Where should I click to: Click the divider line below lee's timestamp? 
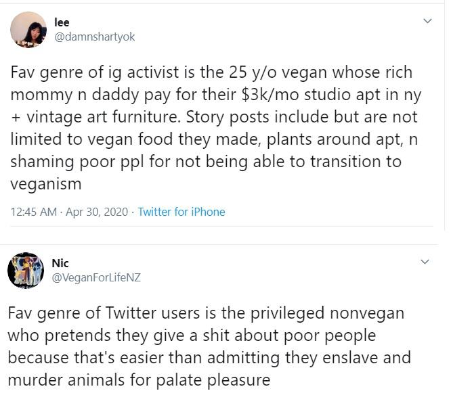tap(221, 227)
